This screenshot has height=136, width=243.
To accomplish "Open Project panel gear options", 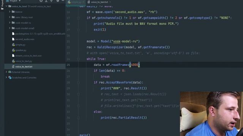I will pyautogui.click(x=58, y=1).
